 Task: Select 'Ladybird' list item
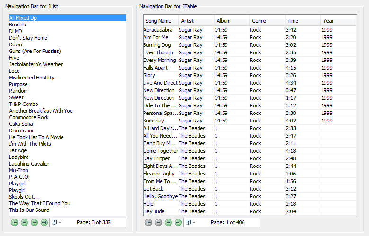[68, 157]
